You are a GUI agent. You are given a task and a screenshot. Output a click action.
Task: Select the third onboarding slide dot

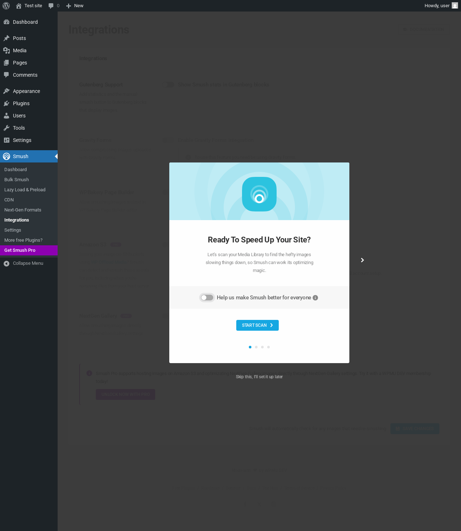(x=262, y=347)
